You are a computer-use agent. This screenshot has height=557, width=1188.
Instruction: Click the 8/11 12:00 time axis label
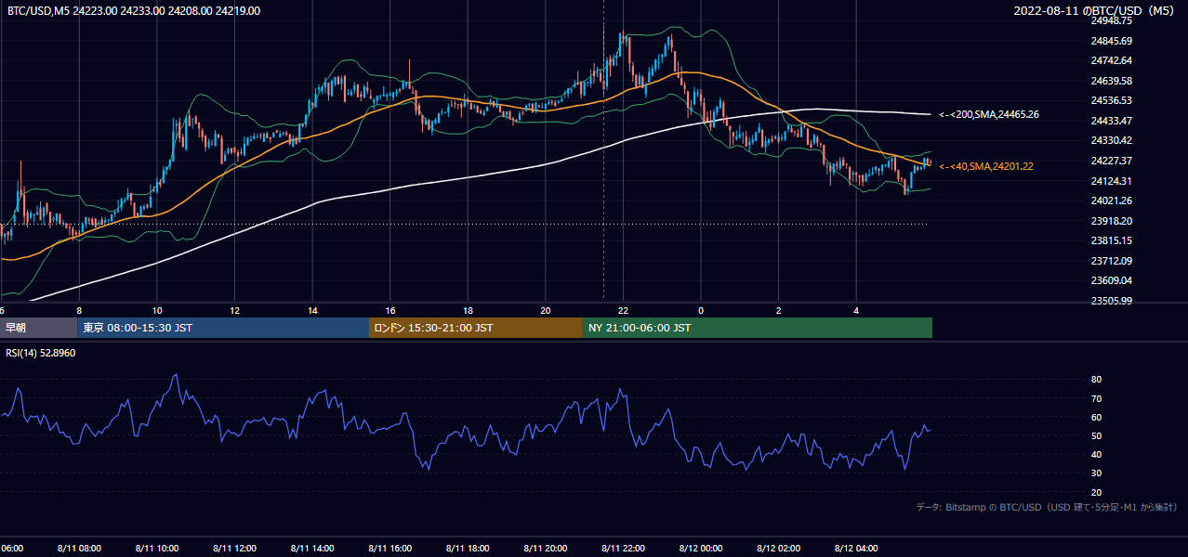pyautogui.click(x=235, y=549)
